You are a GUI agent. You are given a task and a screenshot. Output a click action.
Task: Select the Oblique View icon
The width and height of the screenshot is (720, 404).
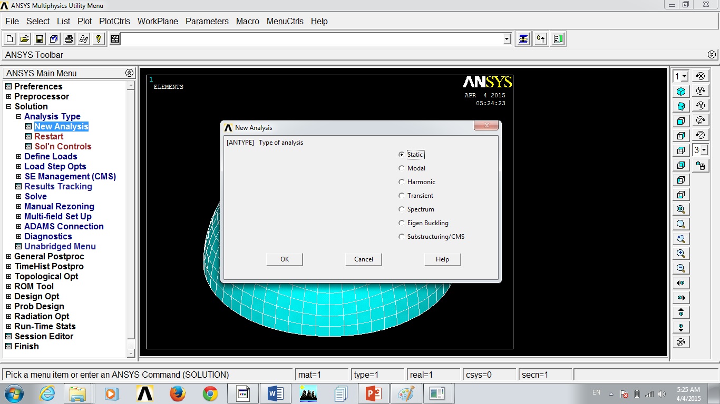[x=681, y=106]
